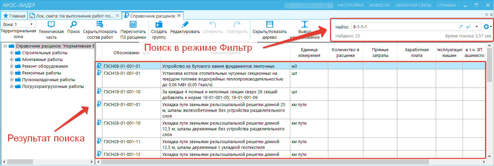
Task: Select cell Устройство из бутового камня фундаментов
Action: pos(226,66)
